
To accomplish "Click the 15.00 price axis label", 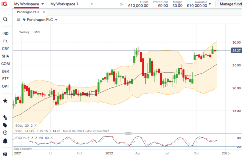I will tap(237, 111).
